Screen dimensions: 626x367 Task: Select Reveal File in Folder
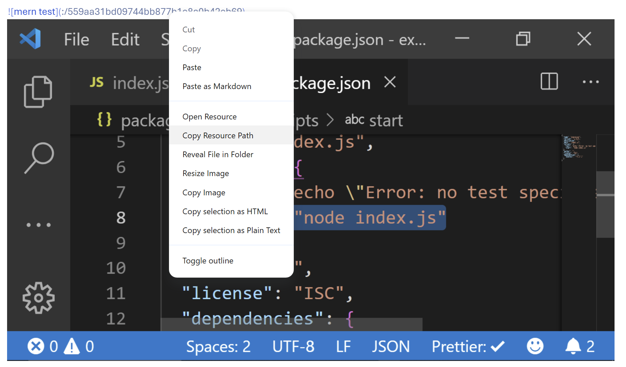point(231,154)
